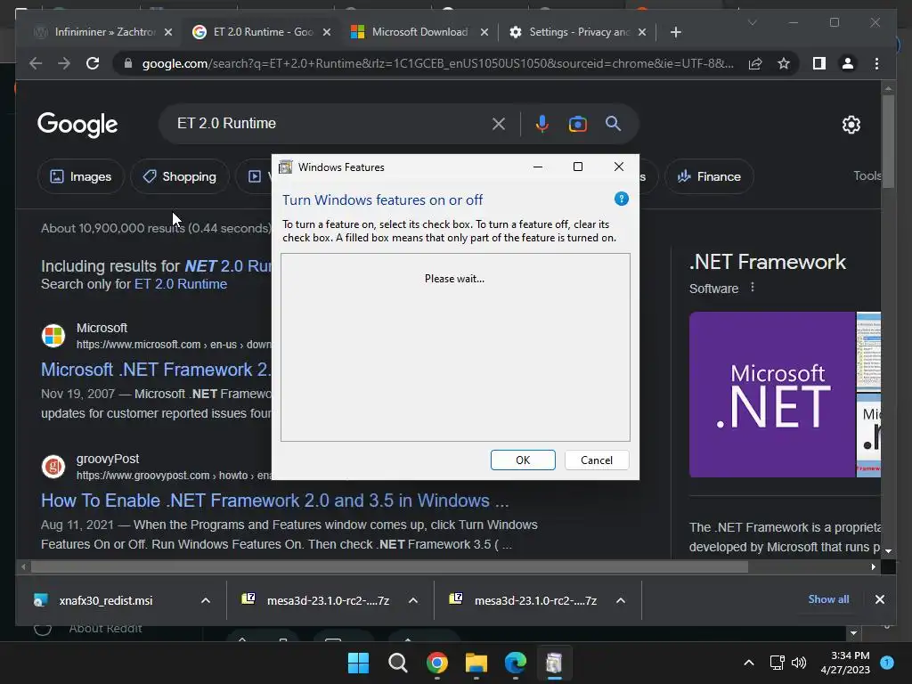Bookmark this page with the star icon

click(x=784, y=63)
